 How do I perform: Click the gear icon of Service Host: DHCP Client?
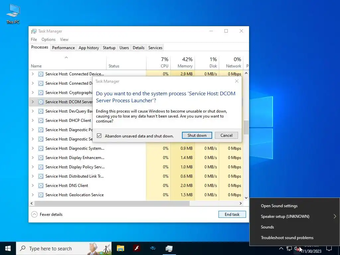point(41,121)
